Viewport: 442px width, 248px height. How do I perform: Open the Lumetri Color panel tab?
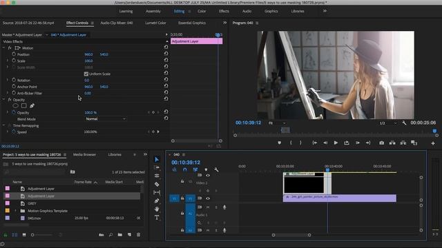[155, 23]
